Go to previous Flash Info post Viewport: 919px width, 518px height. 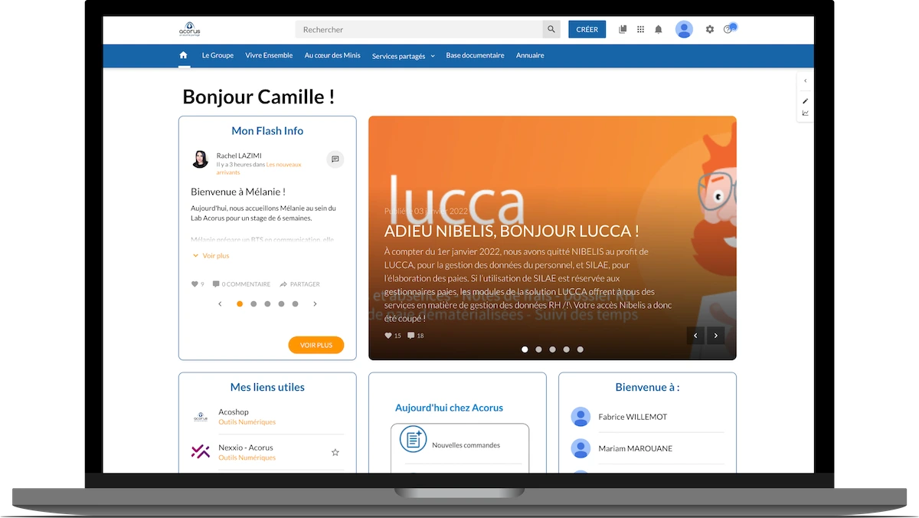pos(220,304)
